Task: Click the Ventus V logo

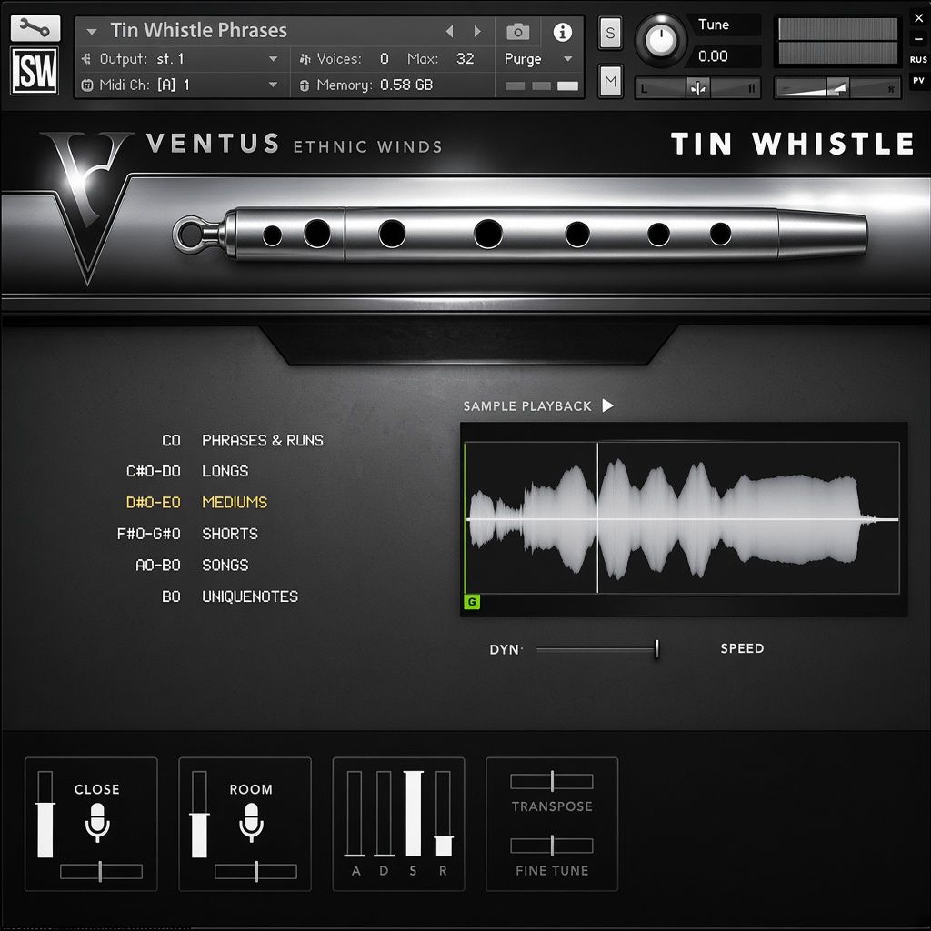Action: (86, 206)
